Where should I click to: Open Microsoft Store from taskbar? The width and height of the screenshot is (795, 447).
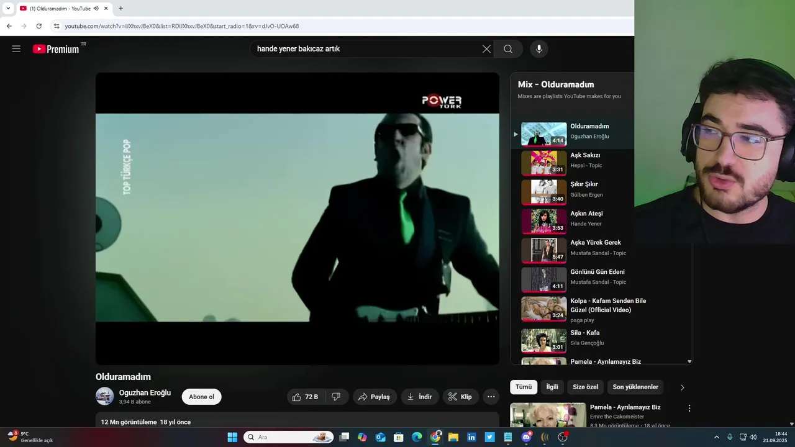399,437
